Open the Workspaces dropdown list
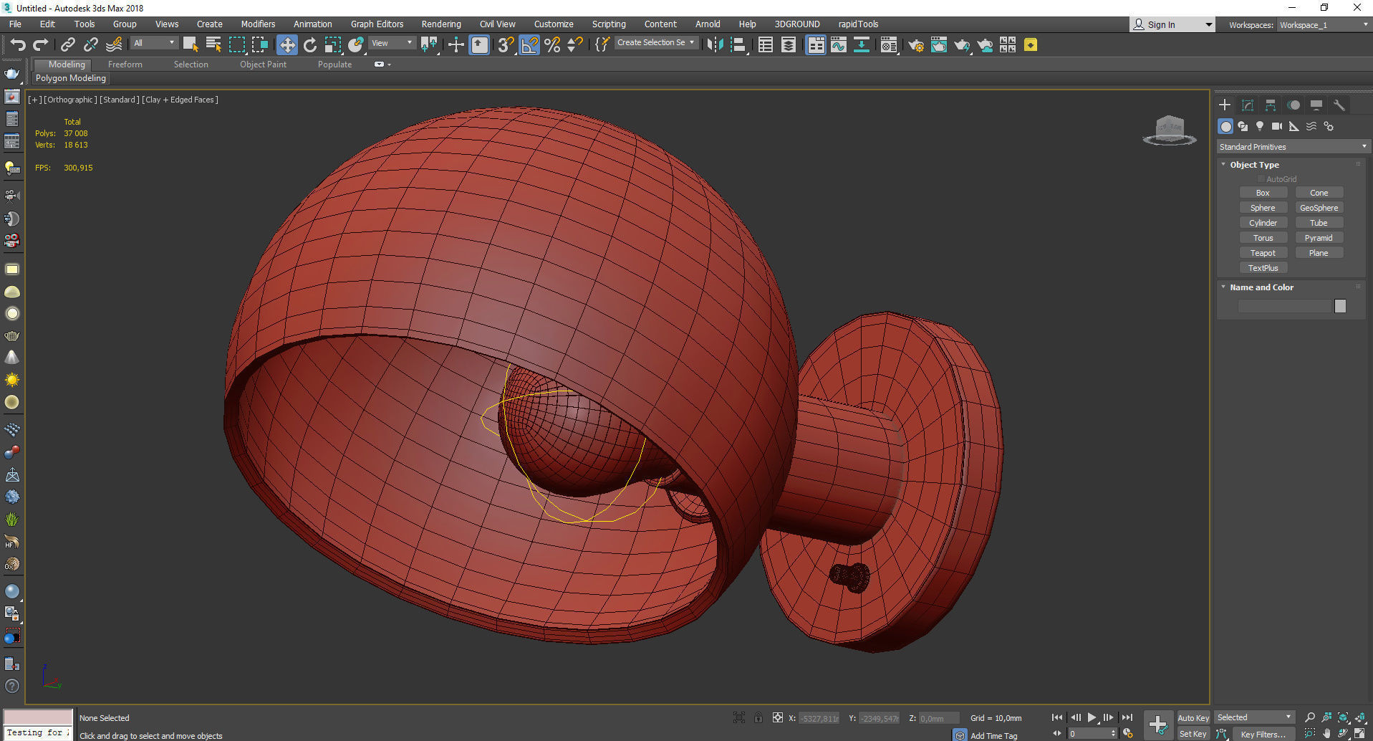Screen dimensions: 1373x741 1324,25
